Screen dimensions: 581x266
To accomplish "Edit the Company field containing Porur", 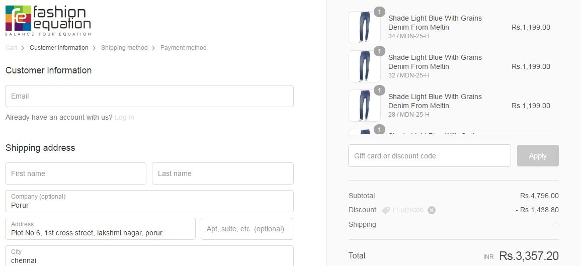I will click(x=149, y=202).
